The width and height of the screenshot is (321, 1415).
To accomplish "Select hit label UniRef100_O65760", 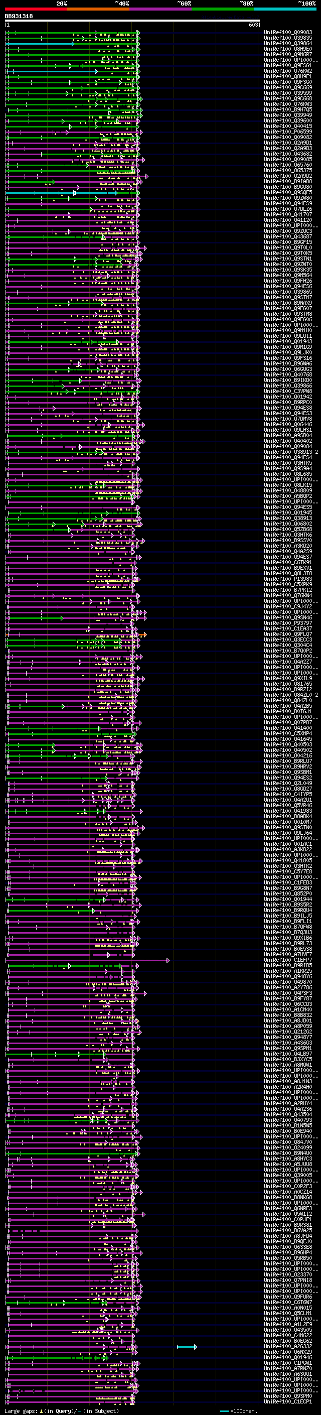I will pos(288,165).
